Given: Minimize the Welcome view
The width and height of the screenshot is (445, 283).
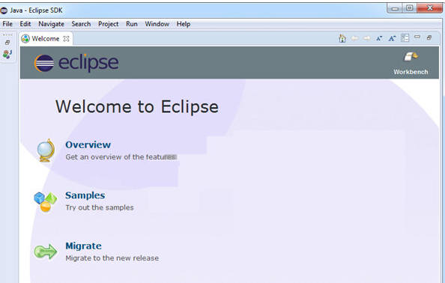Looking at the screenshot, I should (x=417, y=37).
